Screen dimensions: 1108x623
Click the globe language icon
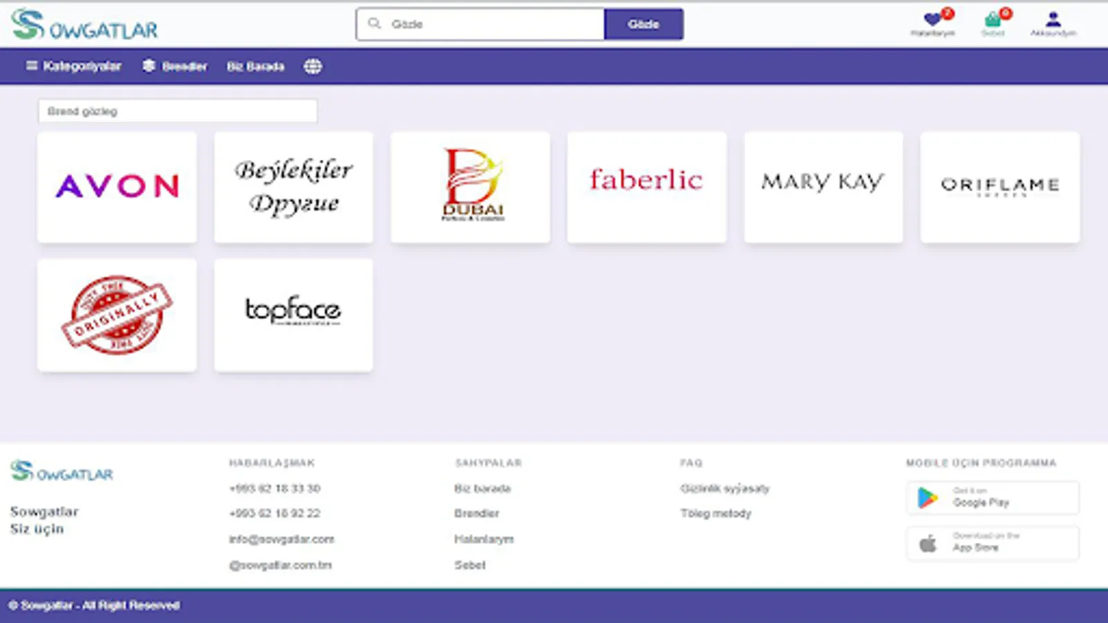[x=313, y=66]
